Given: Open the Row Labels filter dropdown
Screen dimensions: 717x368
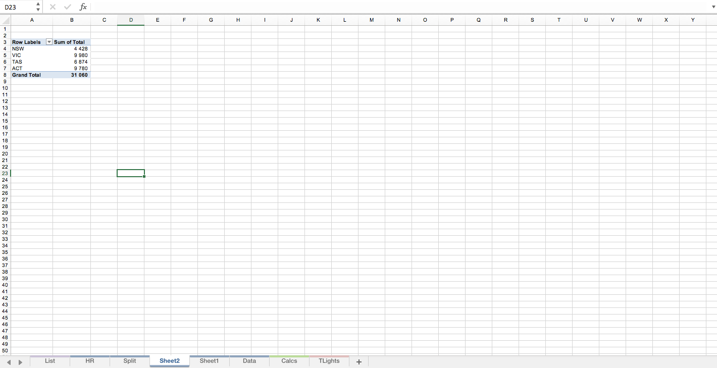Looking at the screenshot, I should tap(49, 42).
